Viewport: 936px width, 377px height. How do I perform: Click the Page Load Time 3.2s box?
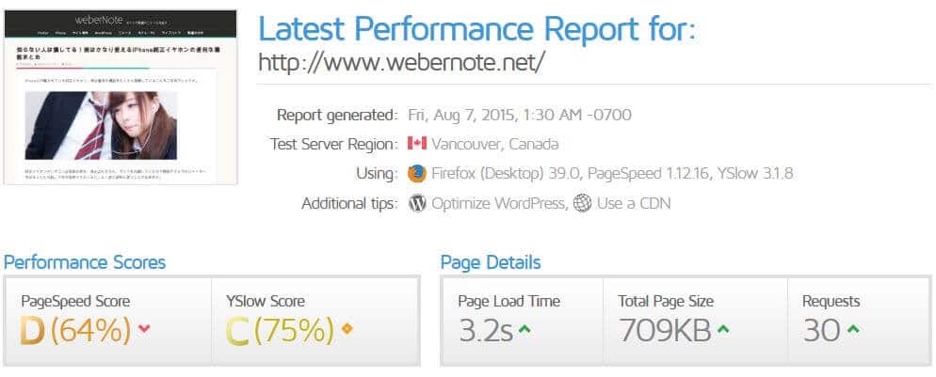tap(523, 322)
